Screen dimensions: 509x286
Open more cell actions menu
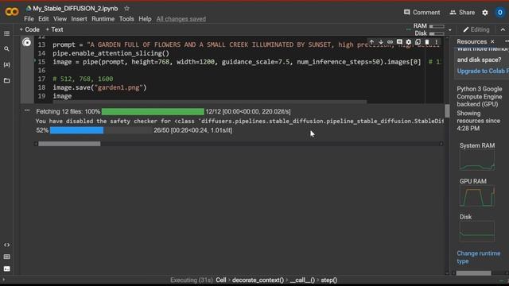click(x=437, y=42)
